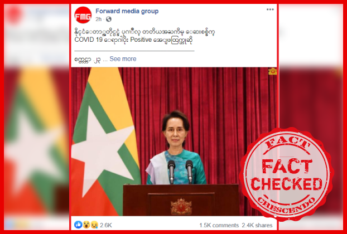
Task: Click the Burmese post headline text
Action: click(x=144, y=32)
